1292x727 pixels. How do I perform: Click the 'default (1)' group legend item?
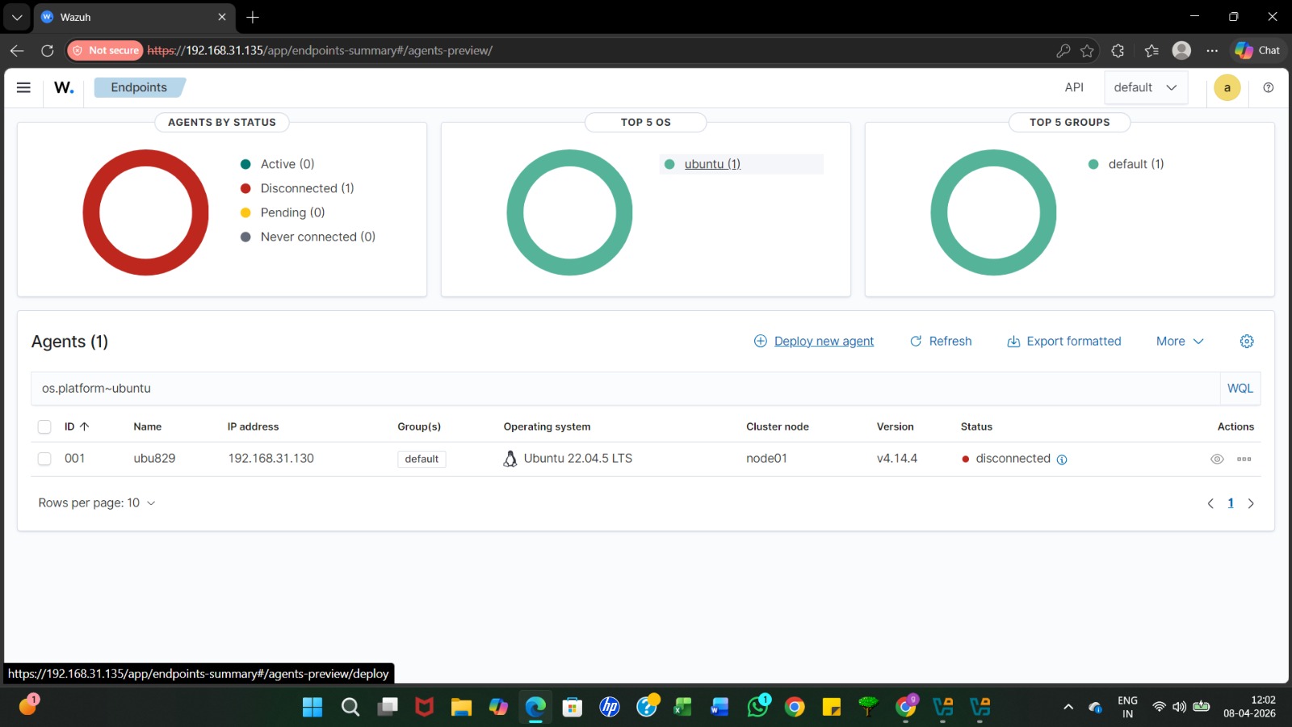click(x=1136, y=164)
